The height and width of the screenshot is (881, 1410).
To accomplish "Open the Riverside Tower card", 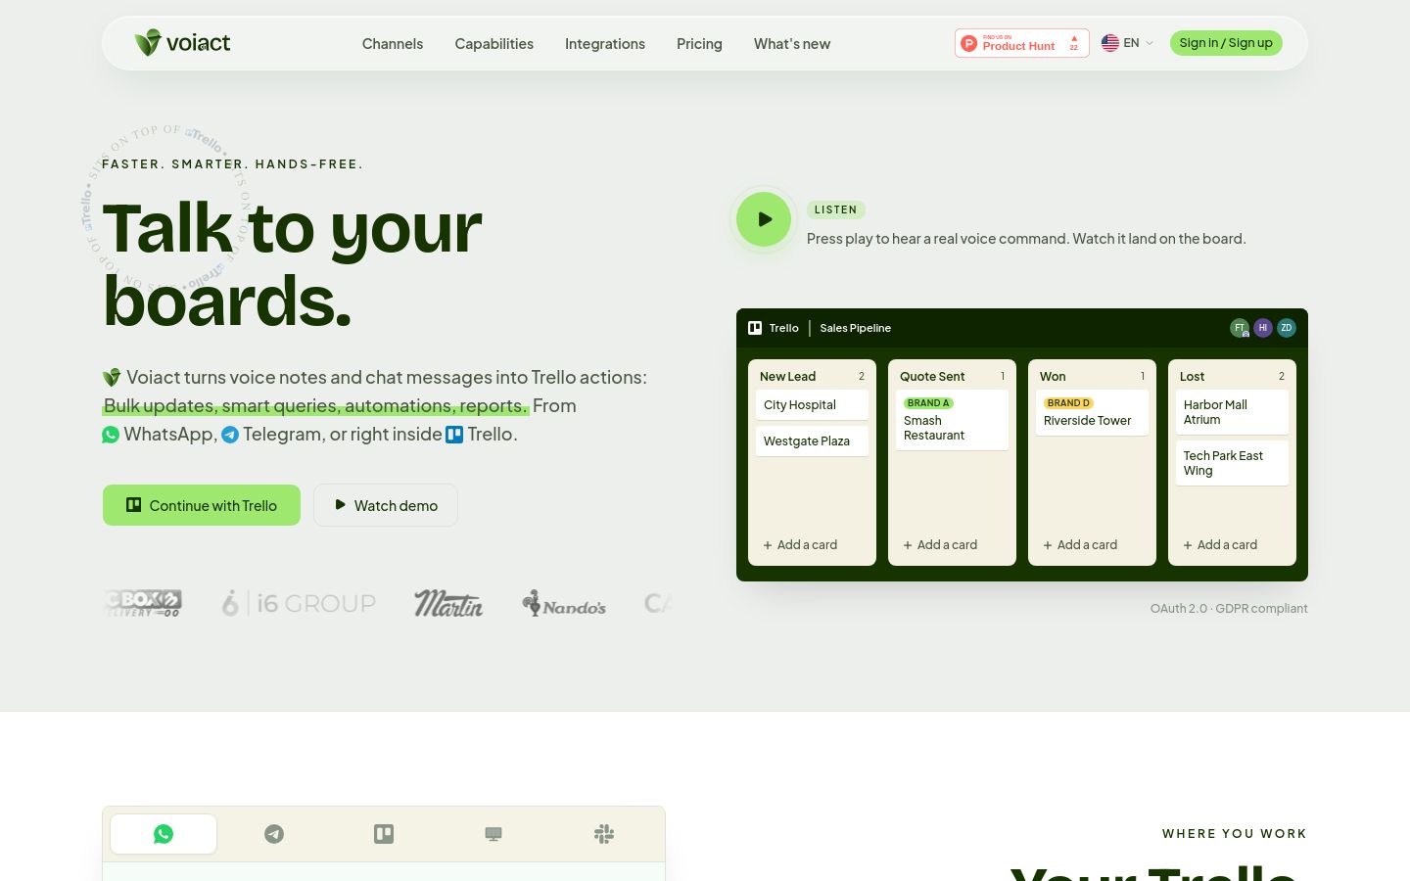I will (1092, 413).
